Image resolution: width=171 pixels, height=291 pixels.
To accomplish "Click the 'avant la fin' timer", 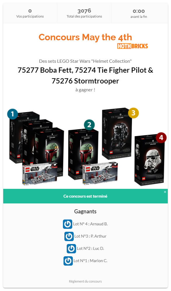I will pos(139,13).
